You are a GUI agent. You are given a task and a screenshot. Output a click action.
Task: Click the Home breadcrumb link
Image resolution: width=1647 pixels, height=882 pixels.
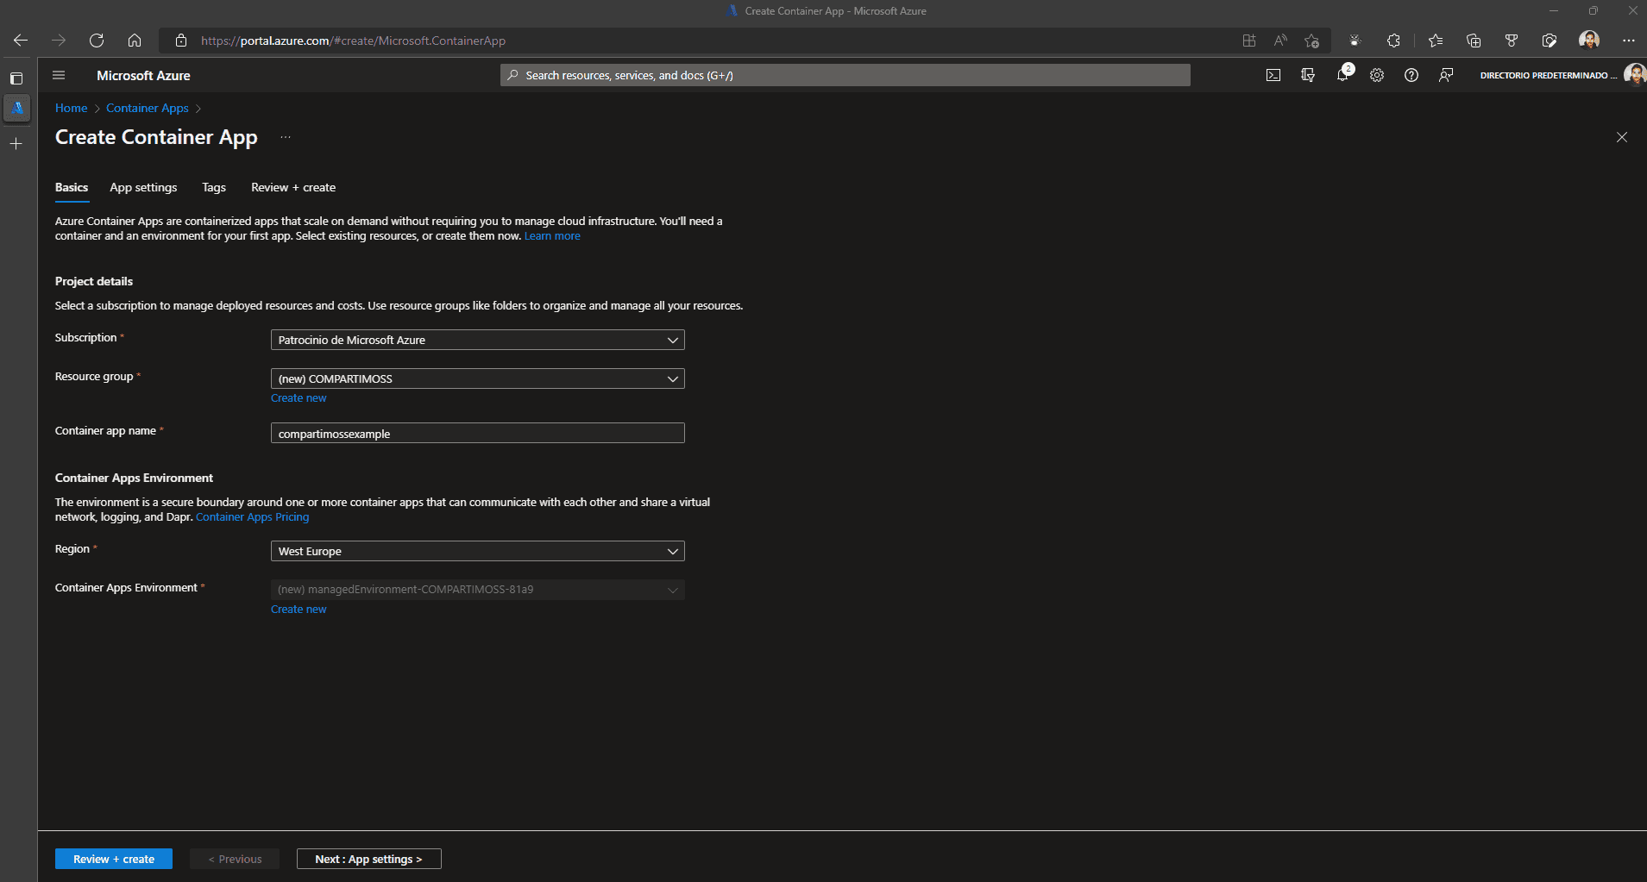pyautogui.click(x=71, y=108)
